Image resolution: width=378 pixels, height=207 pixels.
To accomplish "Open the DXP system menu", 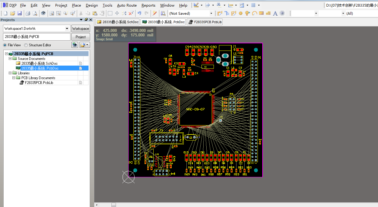I will [10, 5].
